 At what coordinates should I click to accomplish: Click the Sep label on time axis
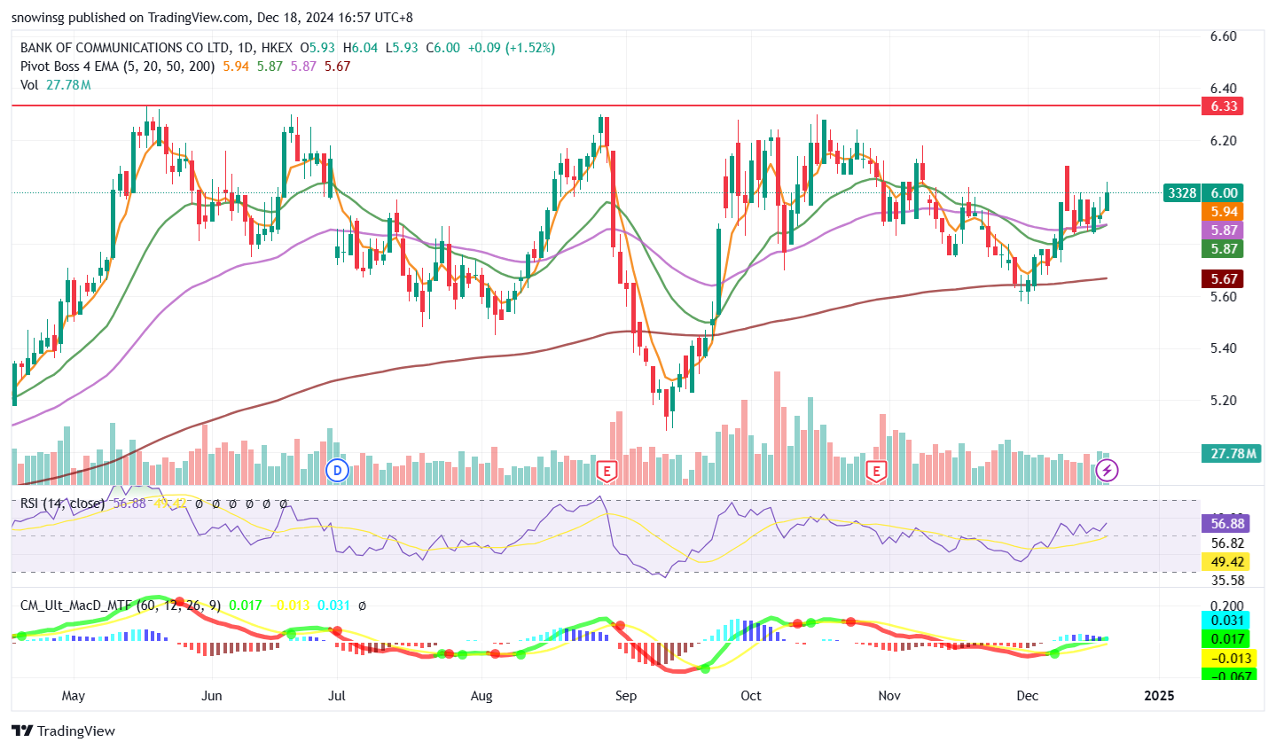coord(626,696)
